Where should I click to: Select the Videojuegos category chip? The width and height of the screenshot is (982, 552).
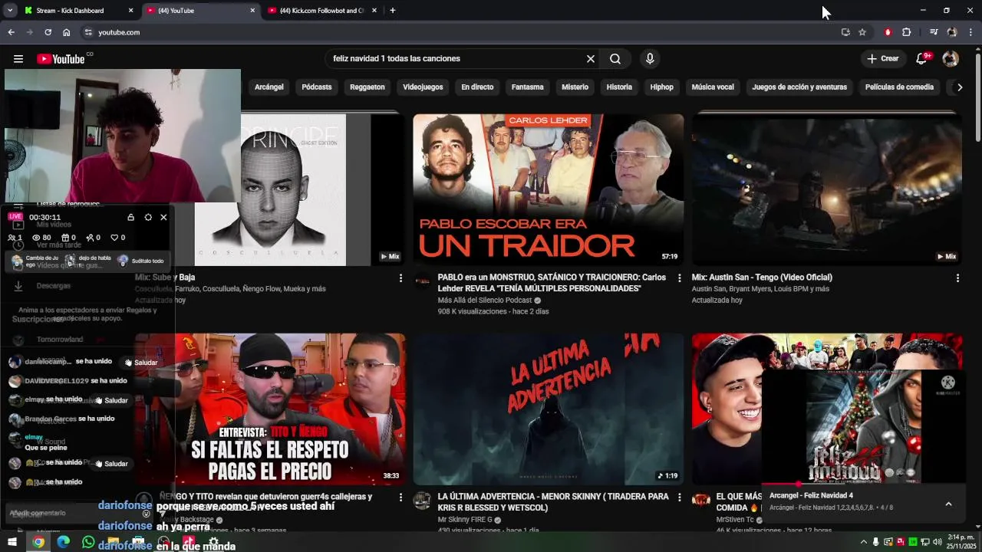click(423, 87)
